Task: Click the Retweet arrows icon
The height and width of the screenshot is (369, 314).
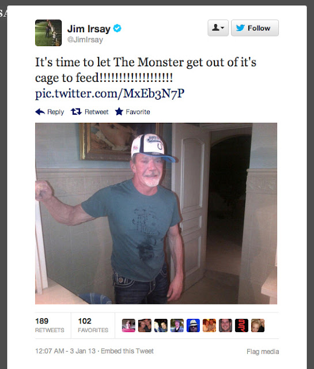Action: pos(76,111)
